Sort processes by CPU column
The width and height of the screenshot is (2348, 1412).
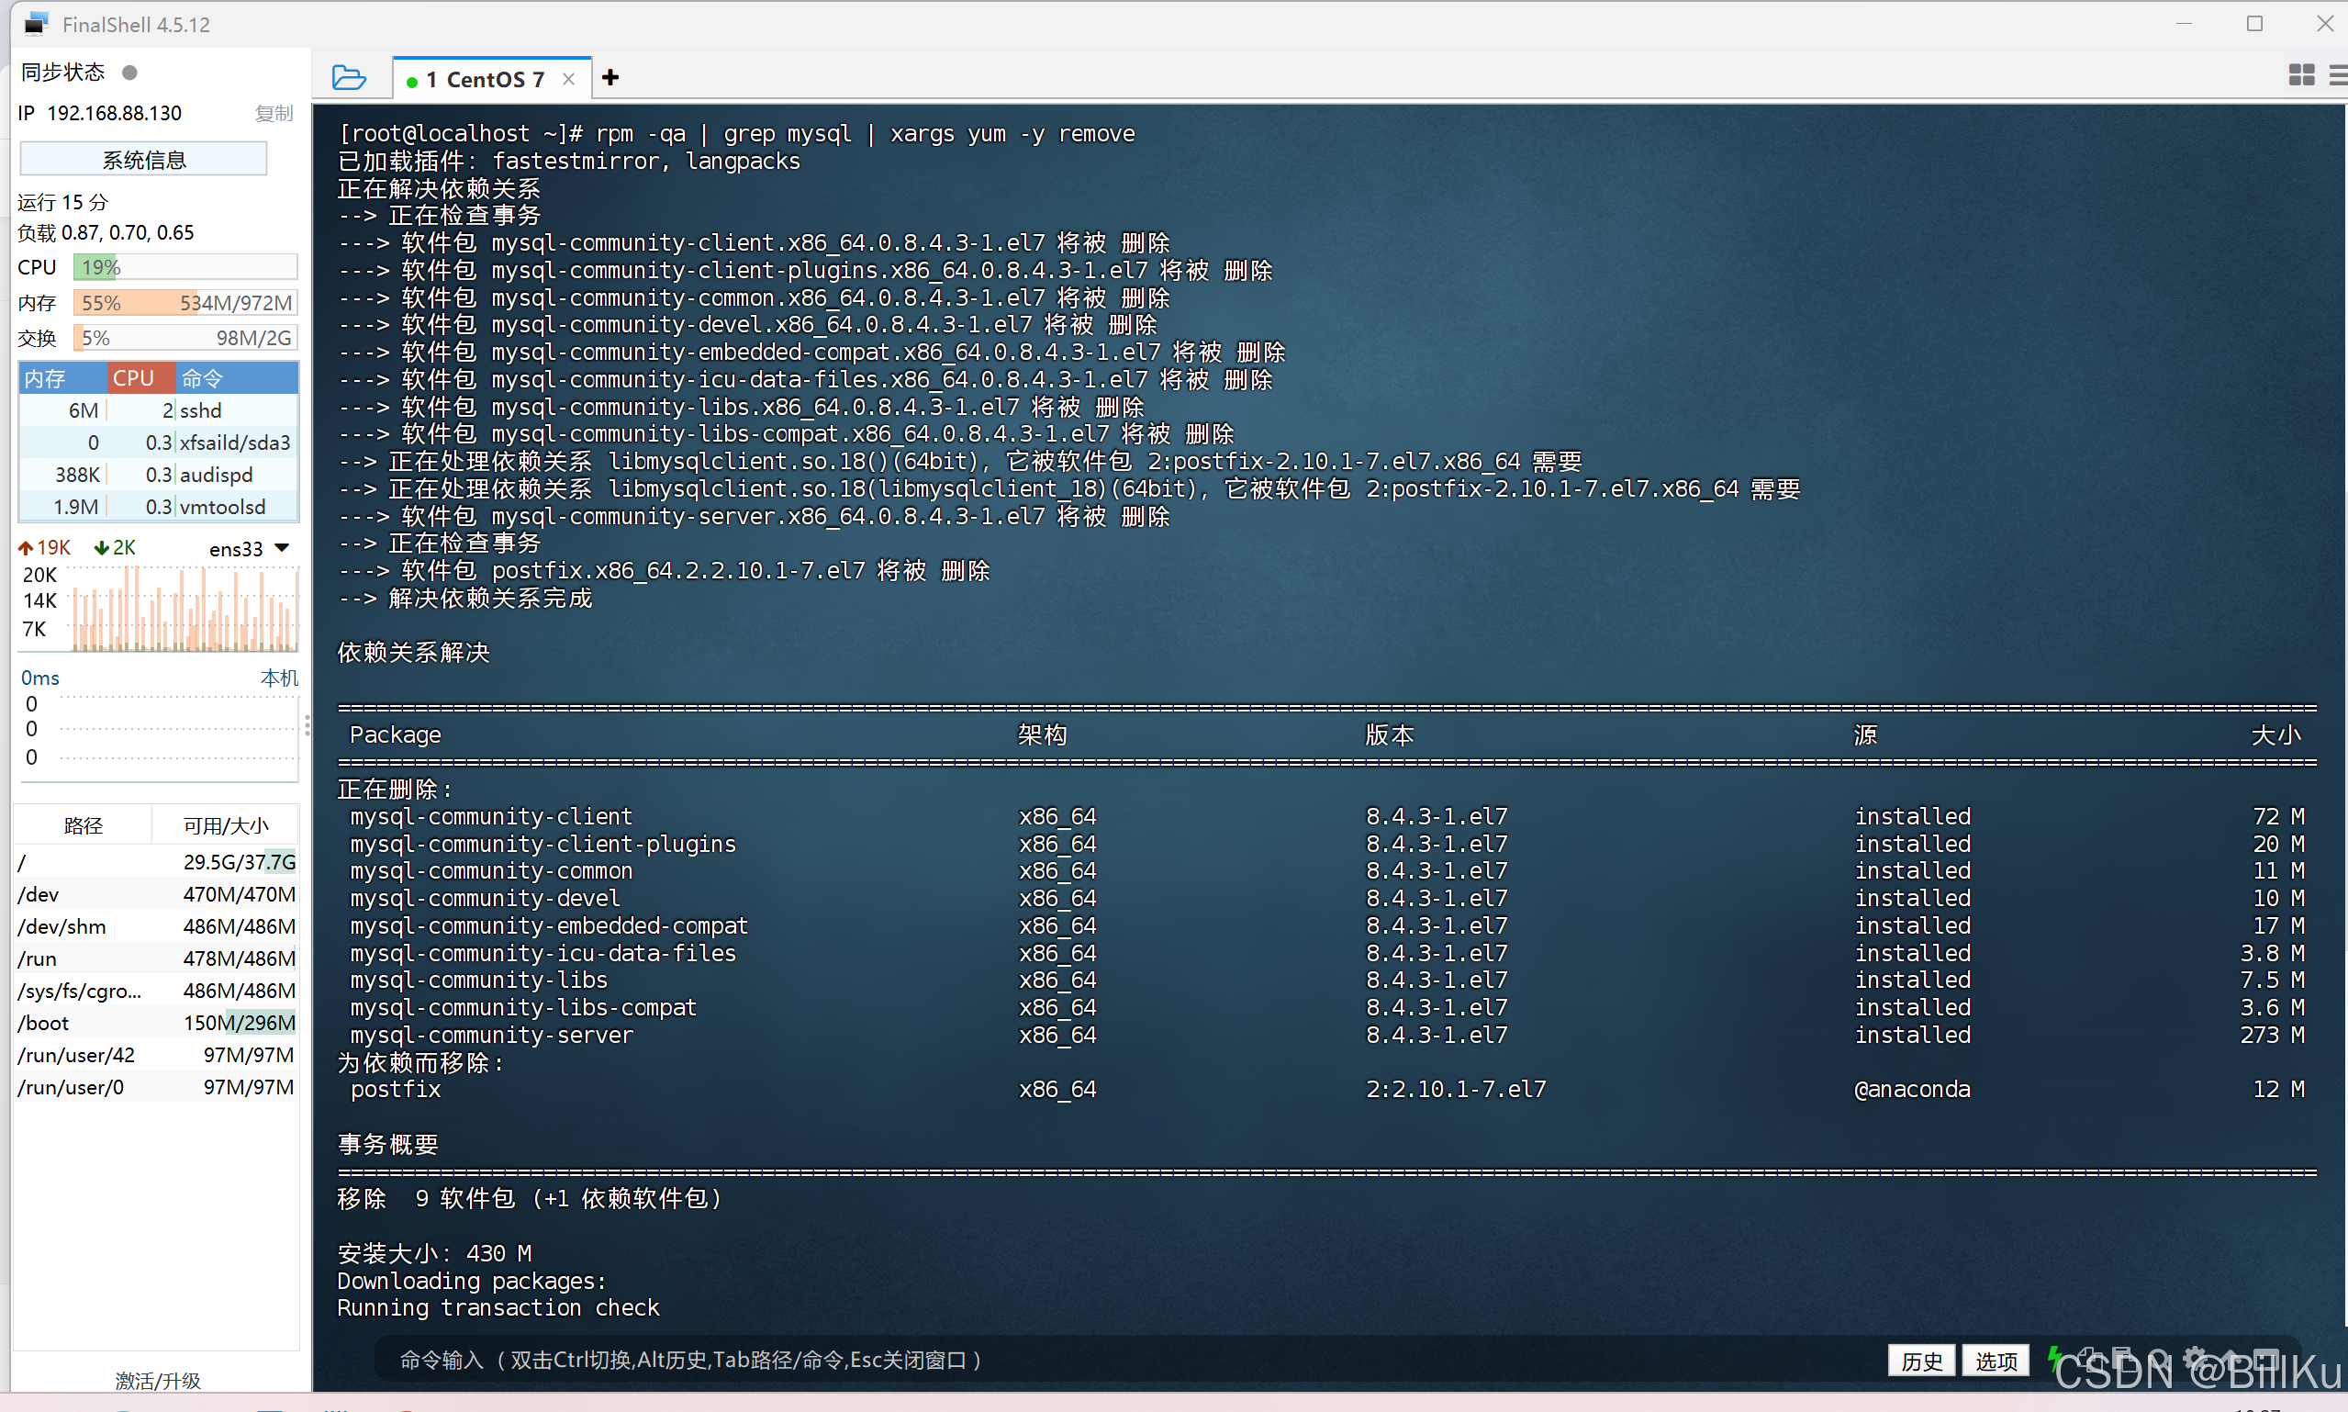(x=140, y=378)
